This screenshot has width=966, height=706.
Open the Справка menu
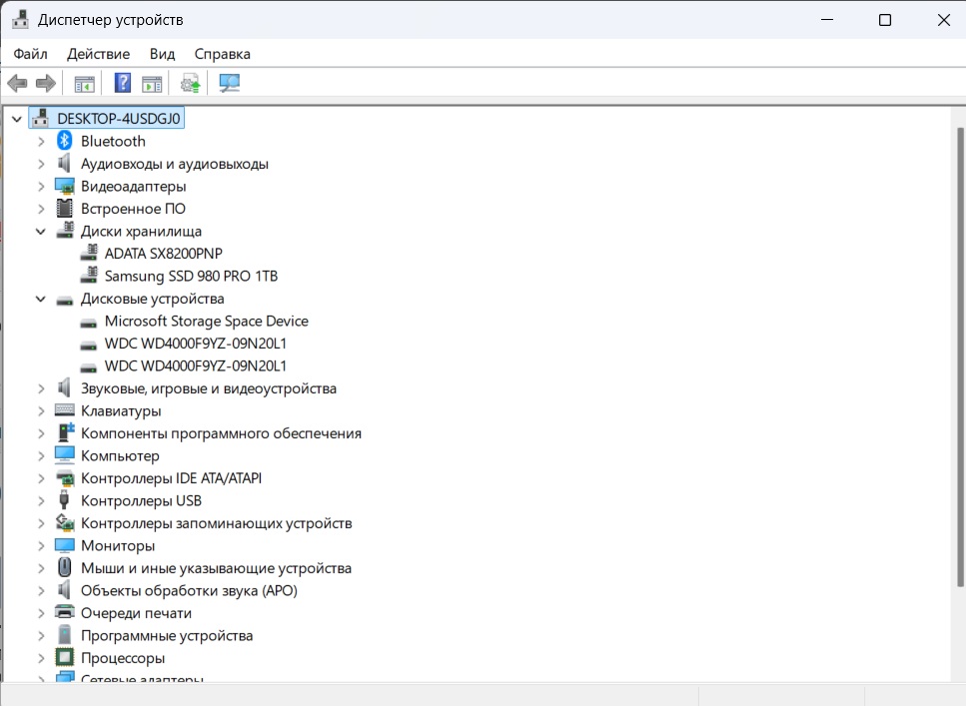223,54
